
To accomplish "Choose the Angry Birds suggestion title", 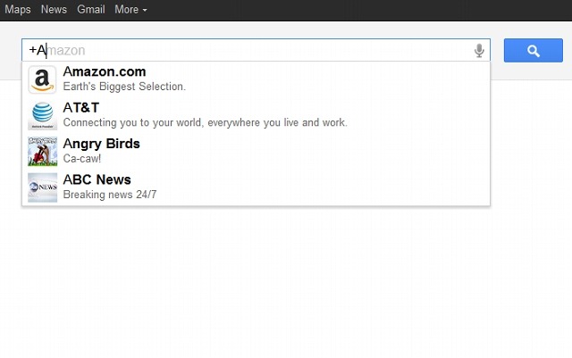I will pyautogui.click(x=101, y=144).
